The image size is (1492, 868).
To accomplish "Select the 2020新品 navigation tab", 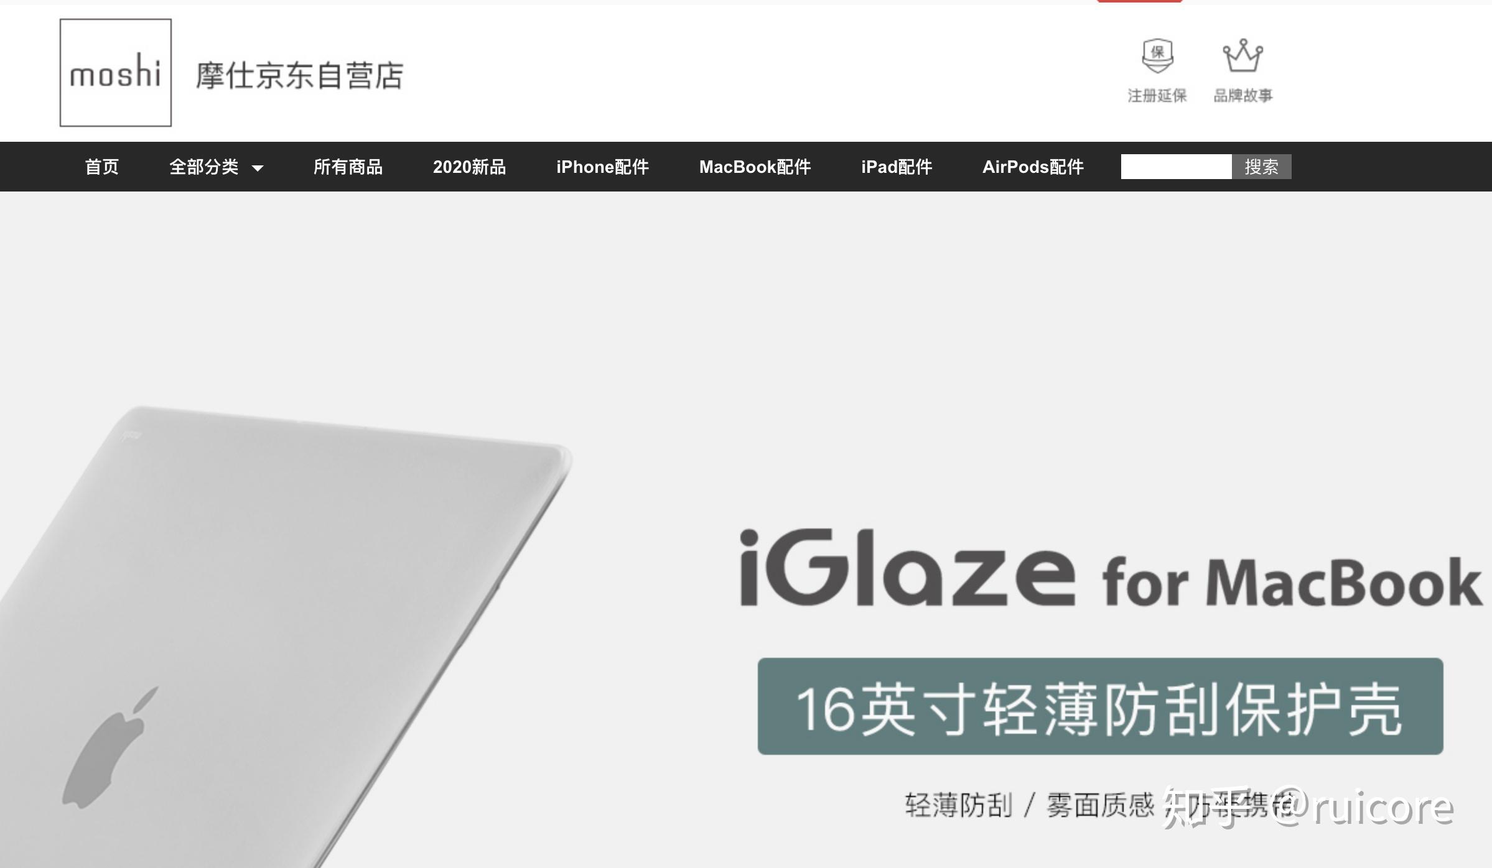I will (469, 167).
